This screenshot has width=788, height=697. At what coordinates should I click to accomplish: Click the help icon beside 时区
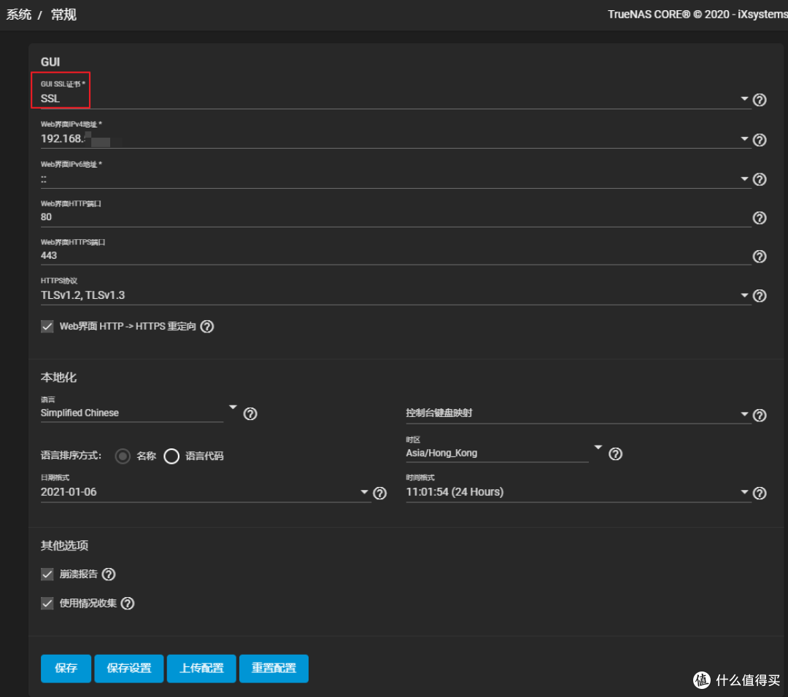tap(615, 453)
